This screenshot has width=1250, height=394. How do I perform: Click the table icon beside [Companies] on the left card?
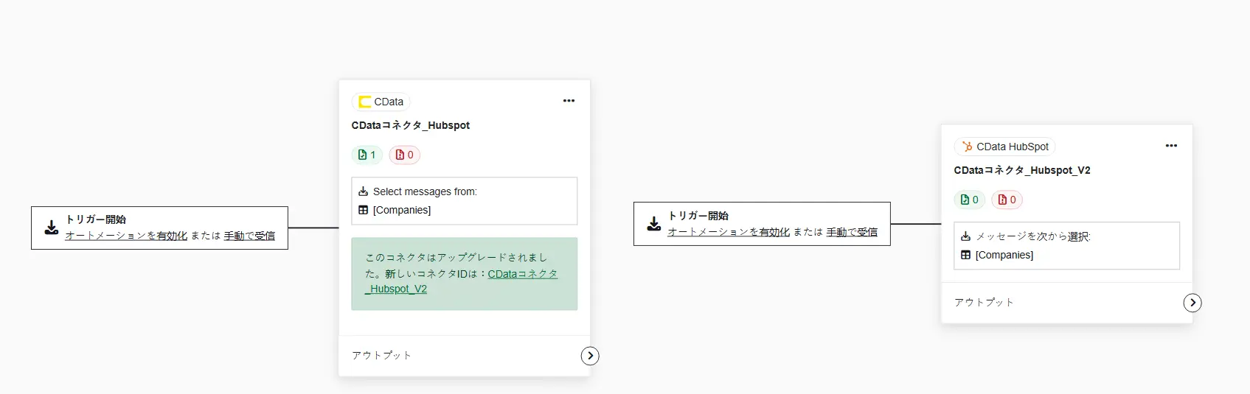[363, 210]
